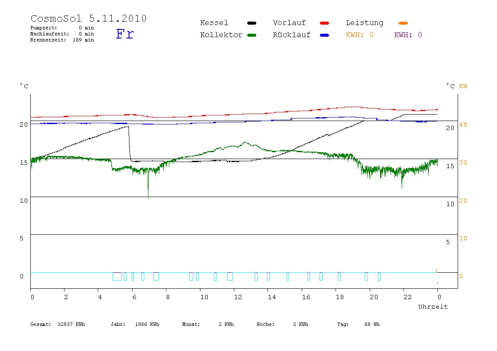Screen dimensions: 497x351
Task: Click the time axis tick label "6"
Action: pyautogui.click(x=134, y=297)
